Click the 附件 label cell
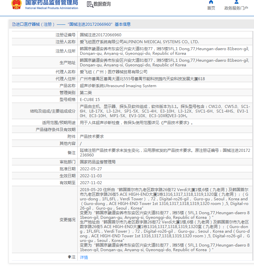The width and height of the screenshot is (254, 266). pos(45,137)
